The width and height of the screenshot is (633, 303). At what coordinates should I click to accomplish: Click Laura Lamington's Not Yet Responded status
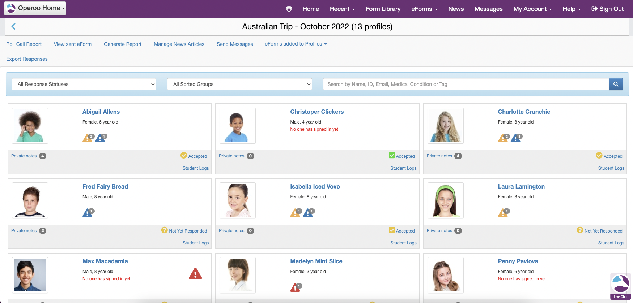click(x=600, y=231)
